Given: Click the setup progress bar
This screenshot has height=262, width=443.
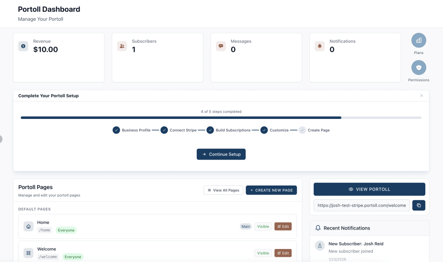Looking at the screenshot, I should pos(221,117).
